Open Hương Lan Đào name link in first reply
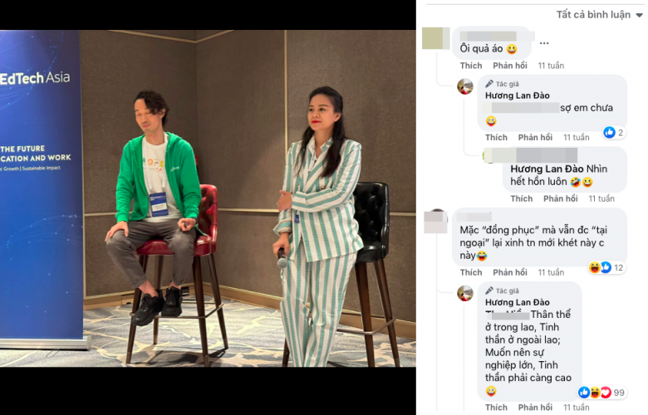This screenshot has width=648, height=415. (517, 95)
